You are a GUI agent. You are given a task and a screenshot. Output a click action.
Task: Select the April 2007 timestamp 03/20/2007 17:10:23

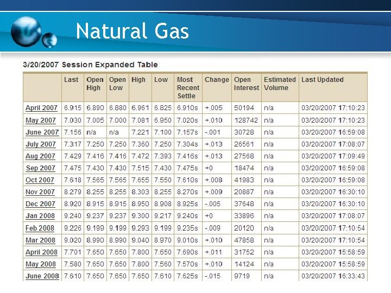[333, 108]
